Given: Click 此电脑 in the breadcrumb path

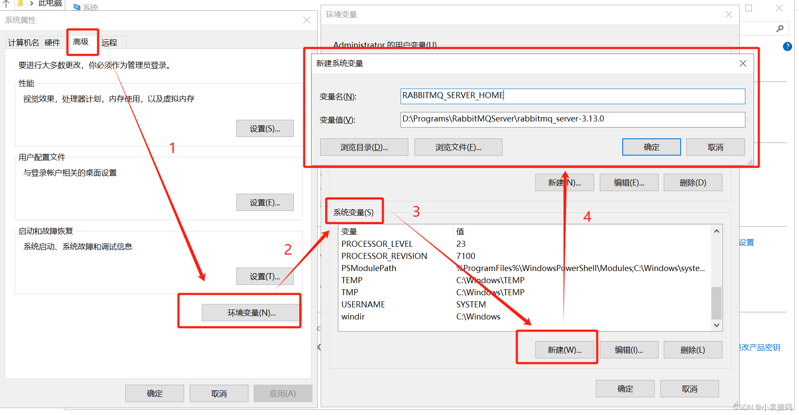Looking at the screenshot, I should (x=50, y=3).
